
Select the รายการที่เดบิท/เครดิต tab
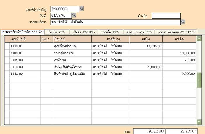pos(22,32)
